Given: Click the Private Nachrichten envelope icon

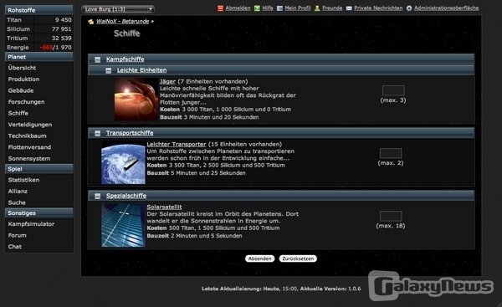Looking at the screenshot, I should point(349,8).
